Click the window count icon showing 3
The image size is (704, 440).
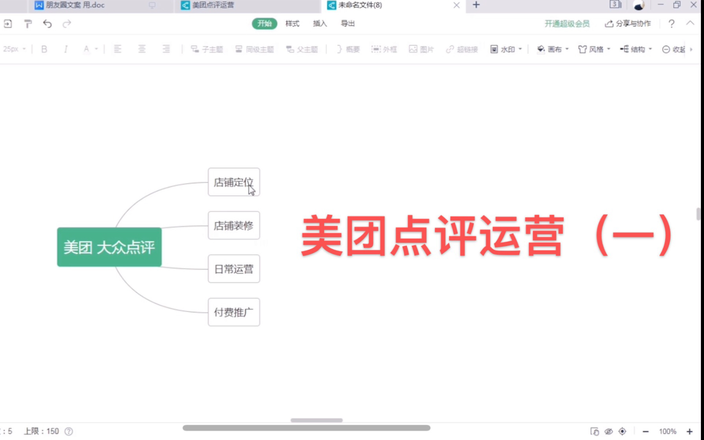pos(615,4)
